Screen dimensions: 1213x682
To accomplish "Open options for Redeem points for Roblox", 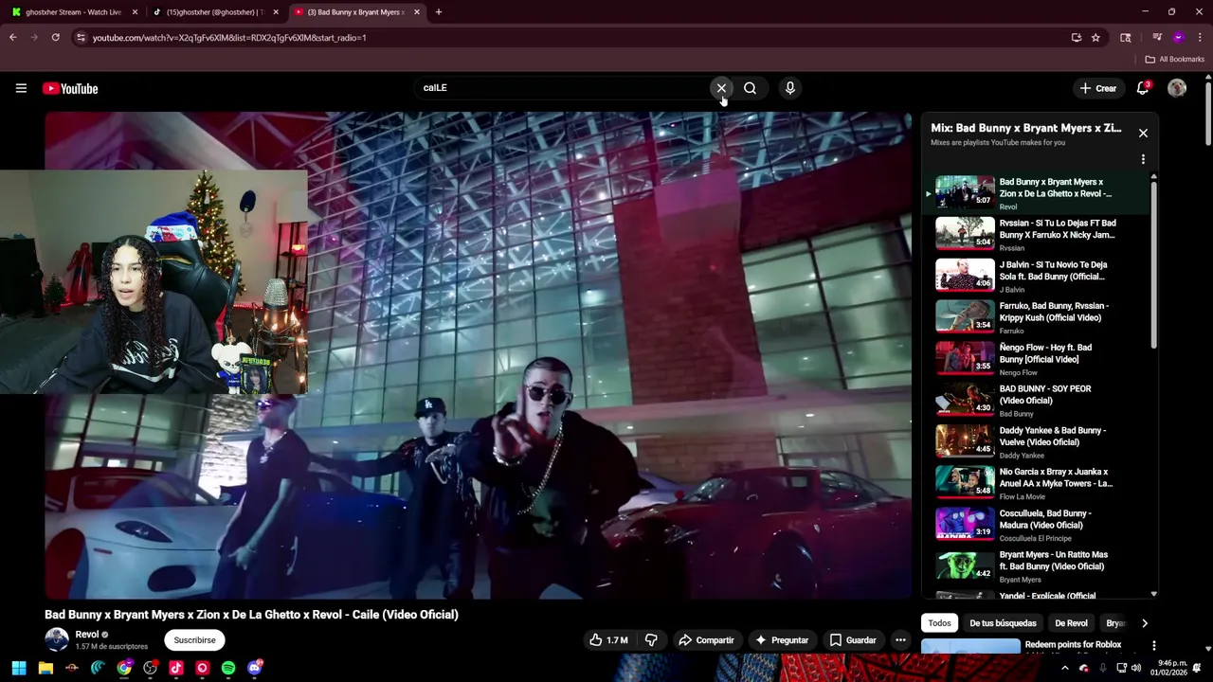I will pos(1153,645).
